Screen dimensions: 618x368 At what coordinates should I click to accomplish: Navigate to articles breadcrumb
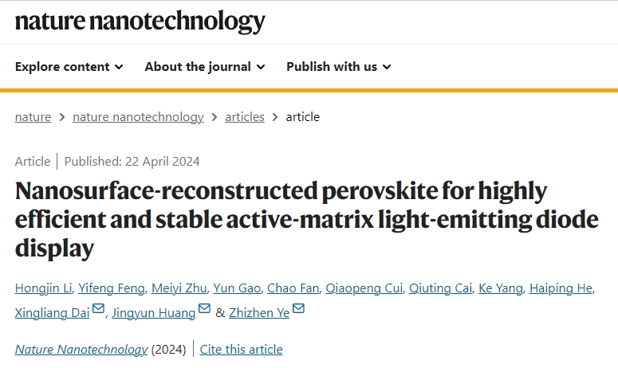pos(245,117)
